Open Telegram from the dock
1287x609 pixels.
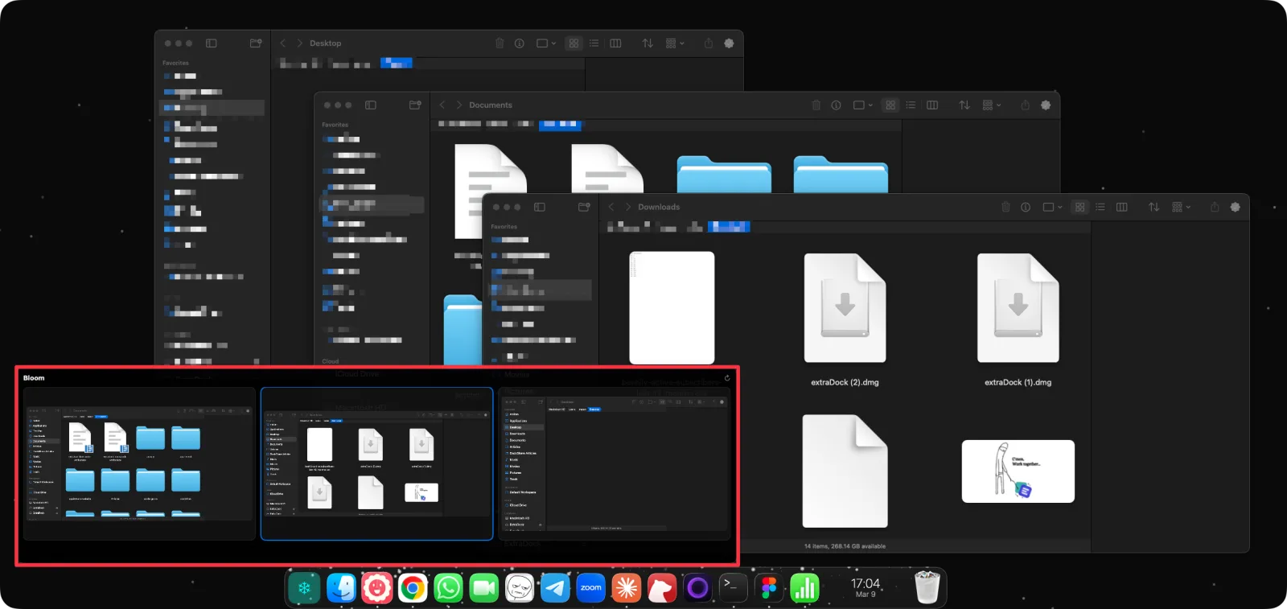(x=555, y=588)
